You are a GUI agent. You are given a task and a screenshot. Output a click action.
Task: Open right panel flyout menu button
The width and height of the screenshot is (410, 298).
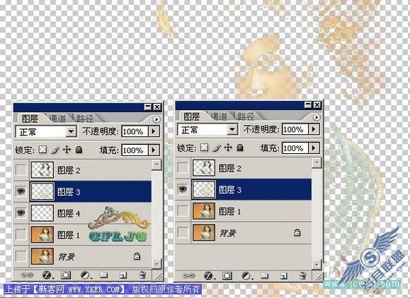click(317, 117)
